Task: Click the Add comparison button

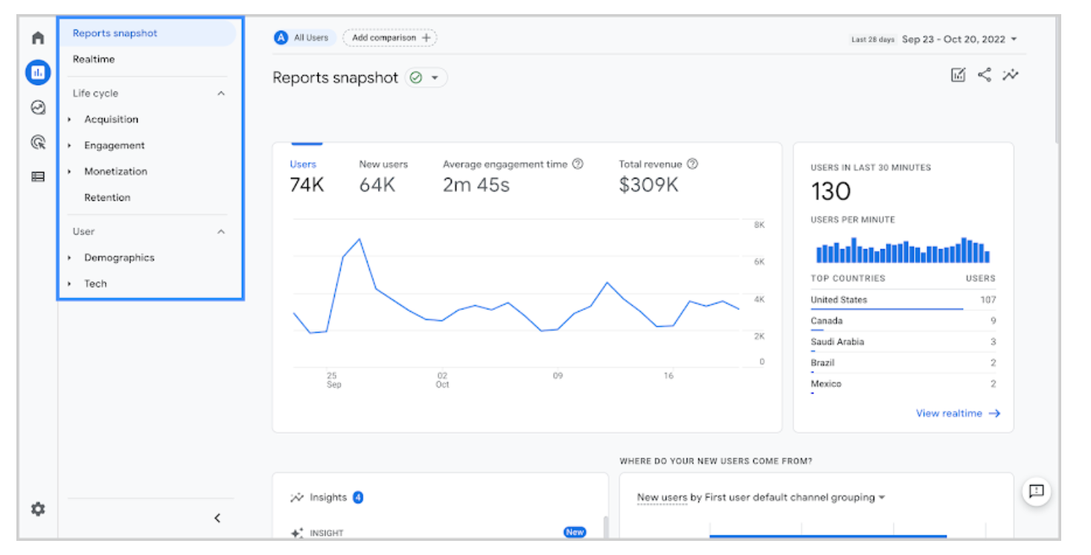Action: (390, 37)
